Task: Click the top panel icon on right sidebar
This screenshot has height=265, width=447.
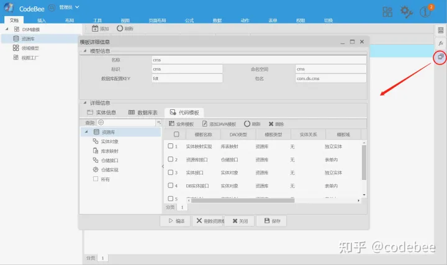Action: click(x=441, y=30)
